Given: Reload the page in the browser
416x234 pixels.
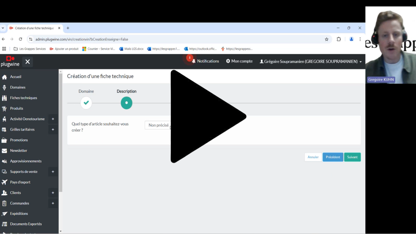Looking at the screenshot, I should [21, 39].
